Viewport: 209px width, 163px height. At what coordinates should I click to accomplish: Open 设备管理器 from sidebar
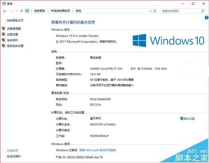click(14, 29)
